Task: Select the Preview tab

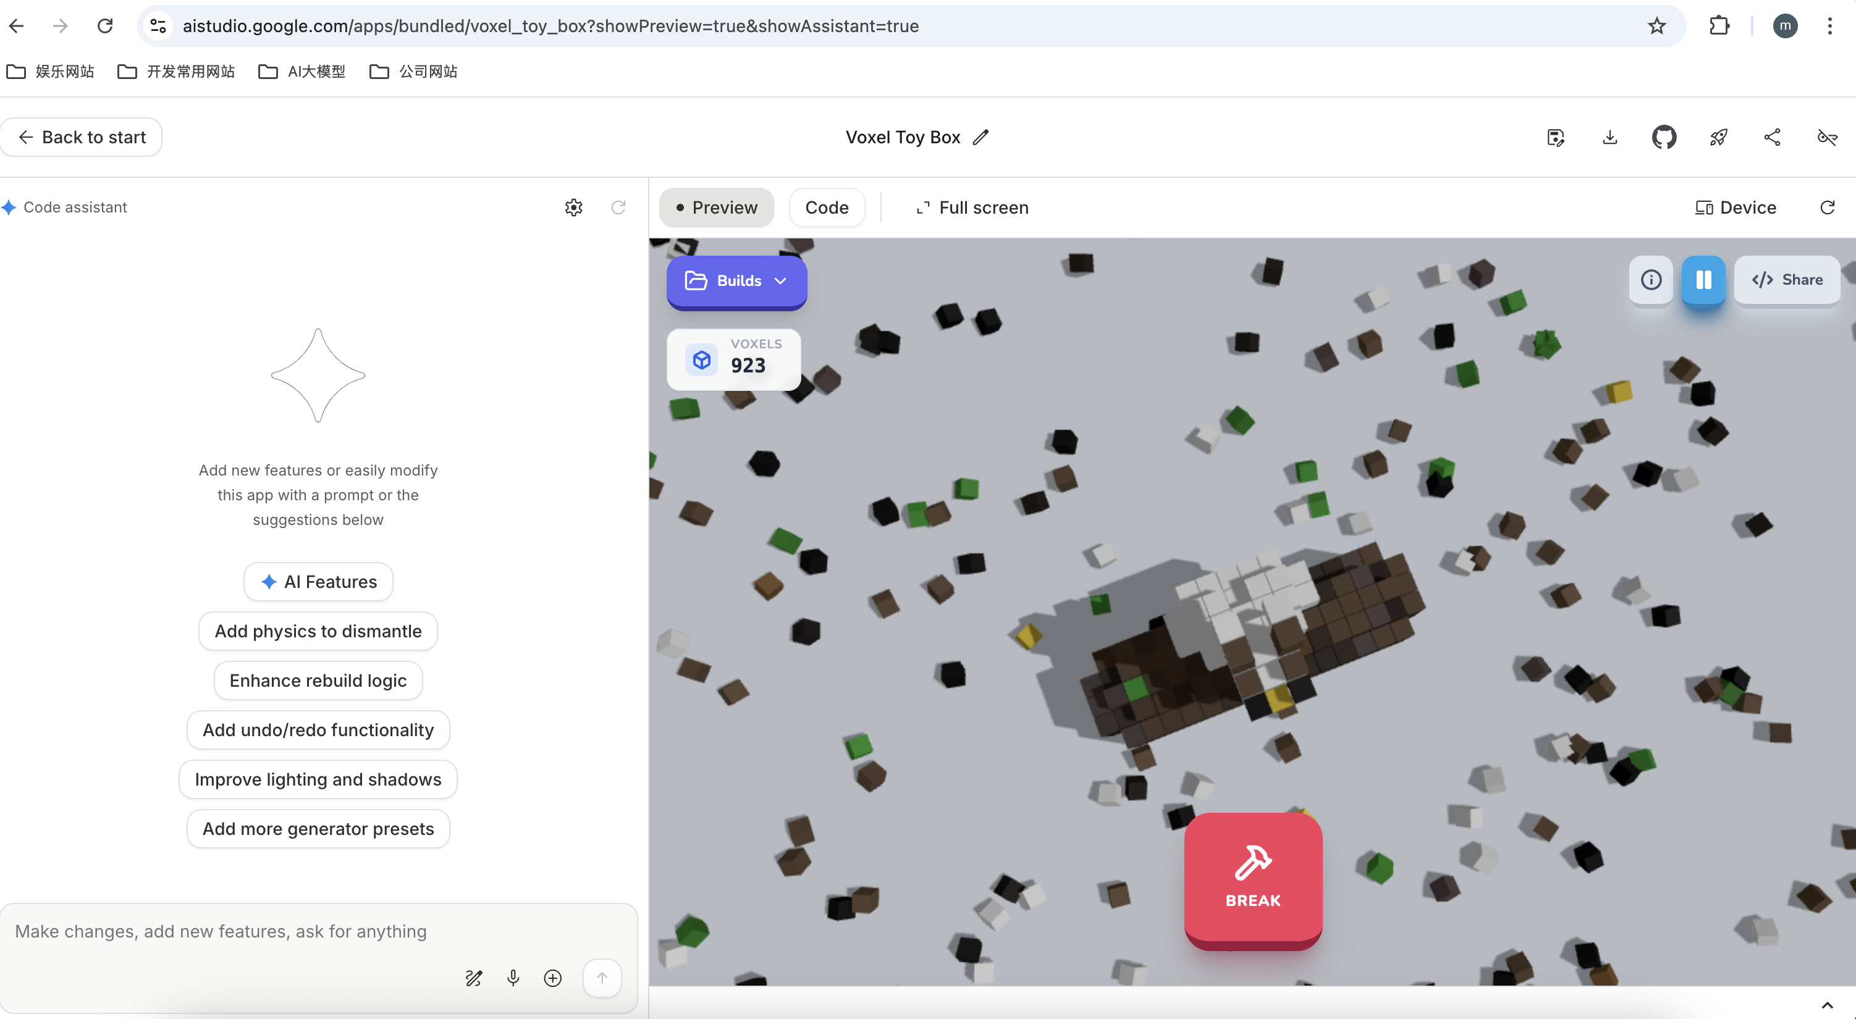Action: coord(716,208)
